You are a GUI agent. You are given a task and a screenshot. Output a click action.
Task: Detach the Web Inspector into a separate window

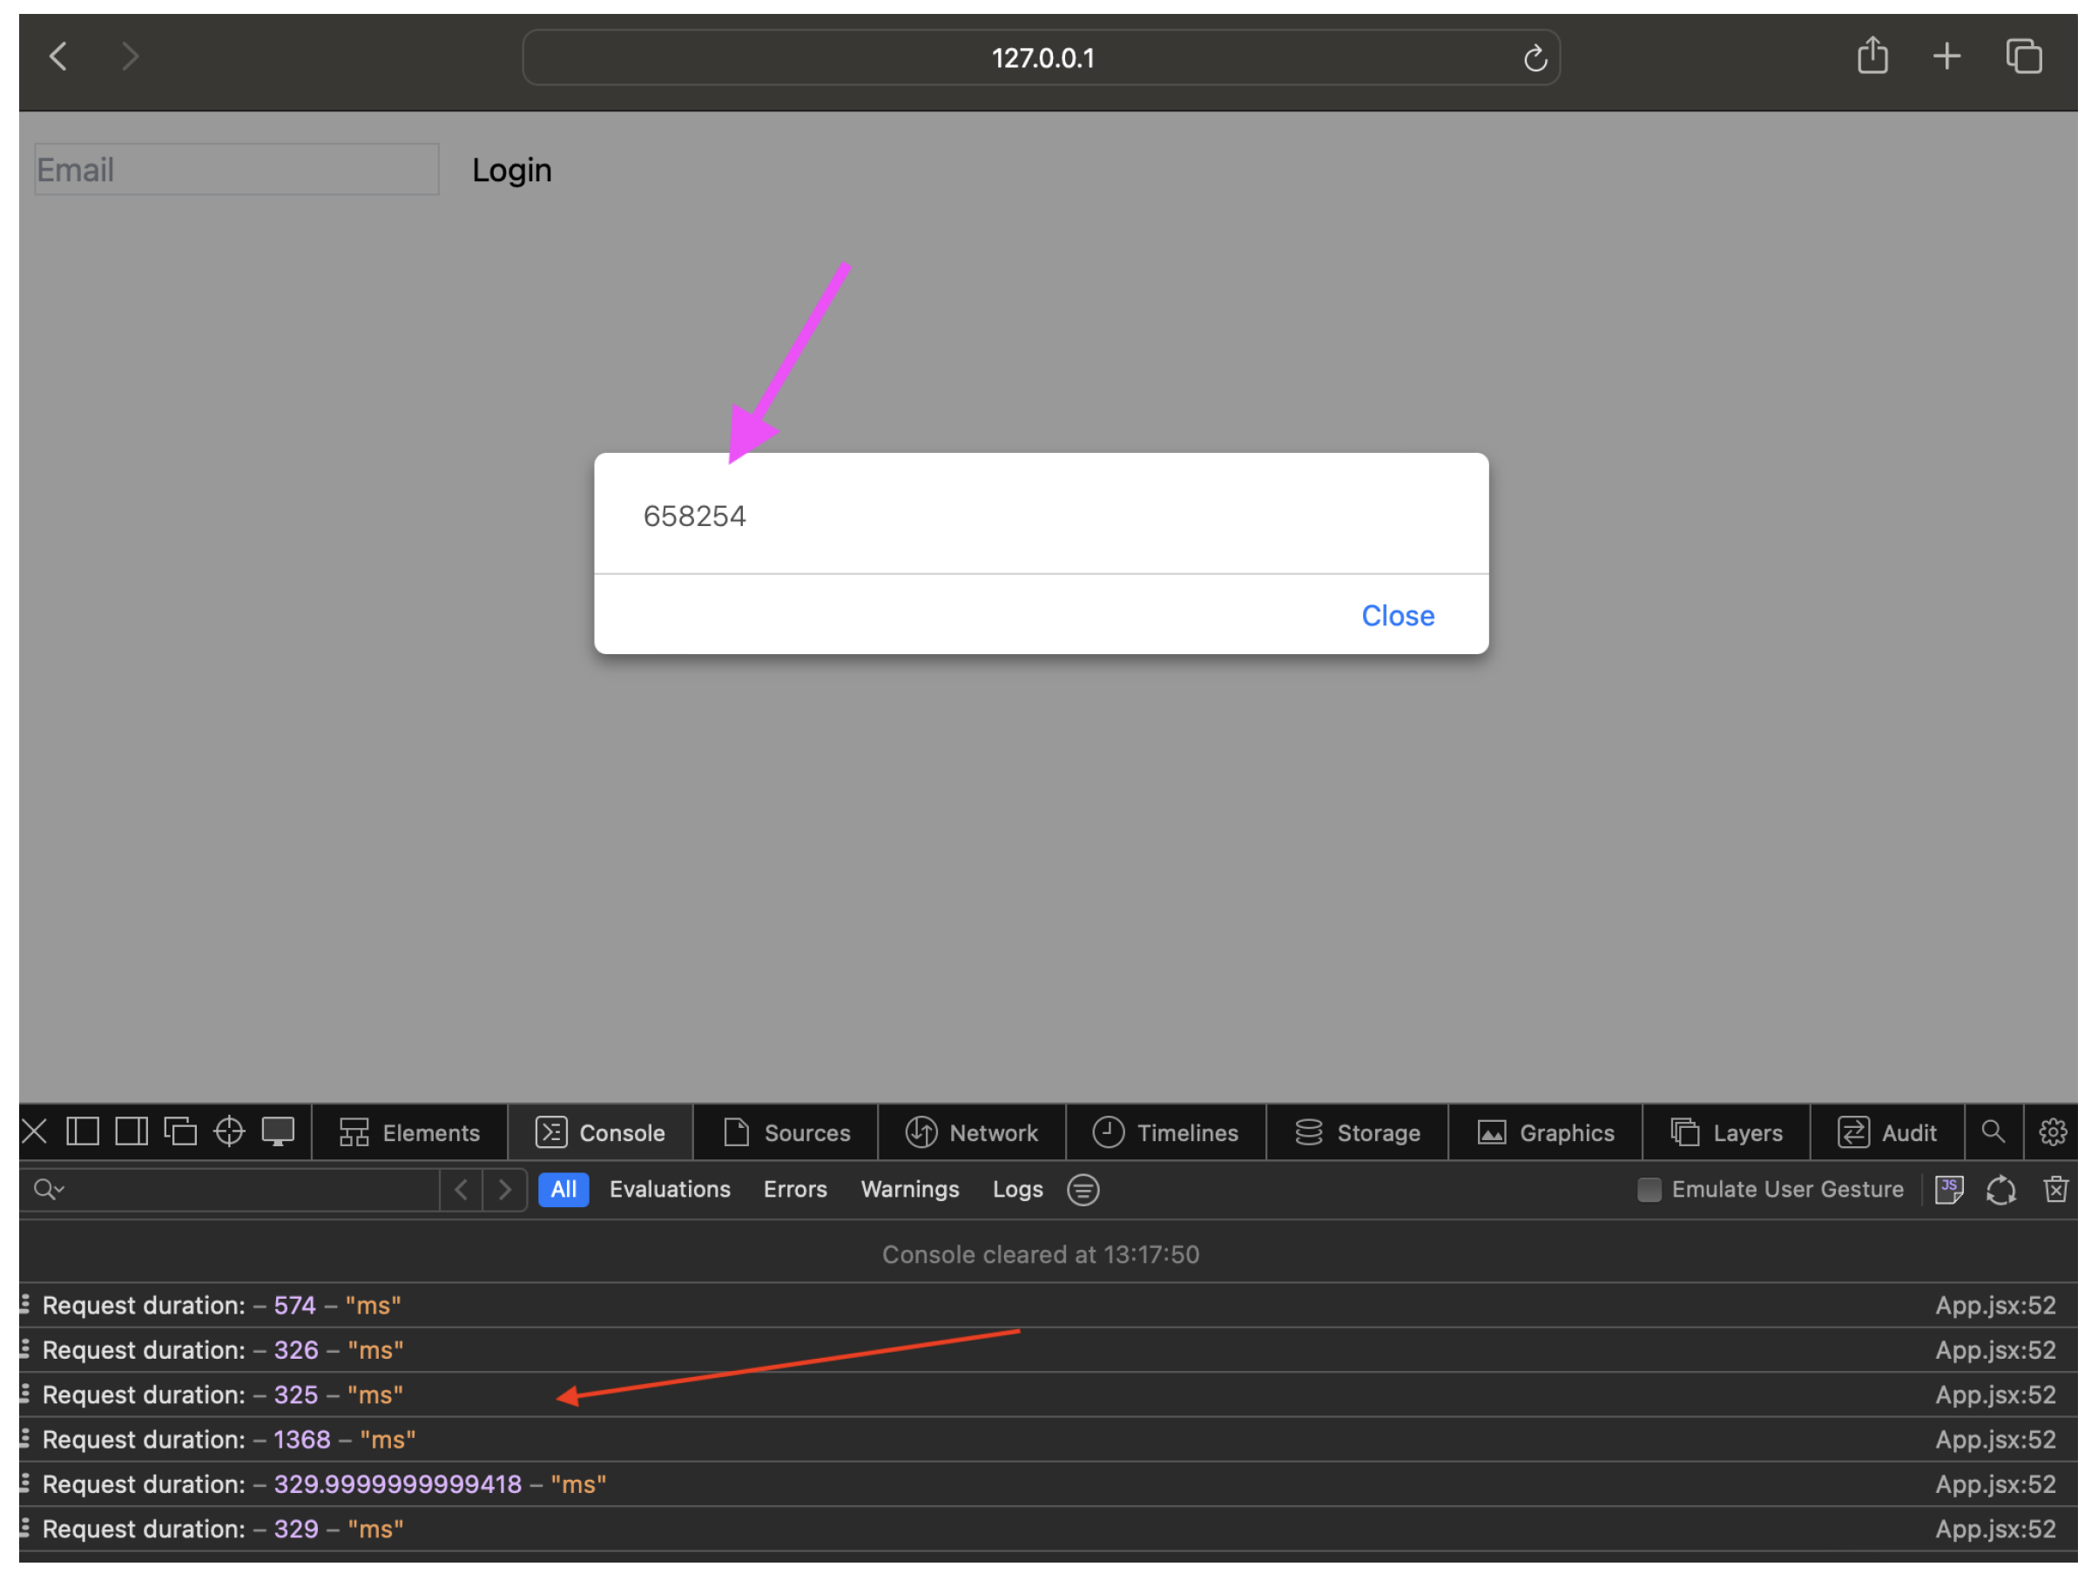click(180, 1132)
